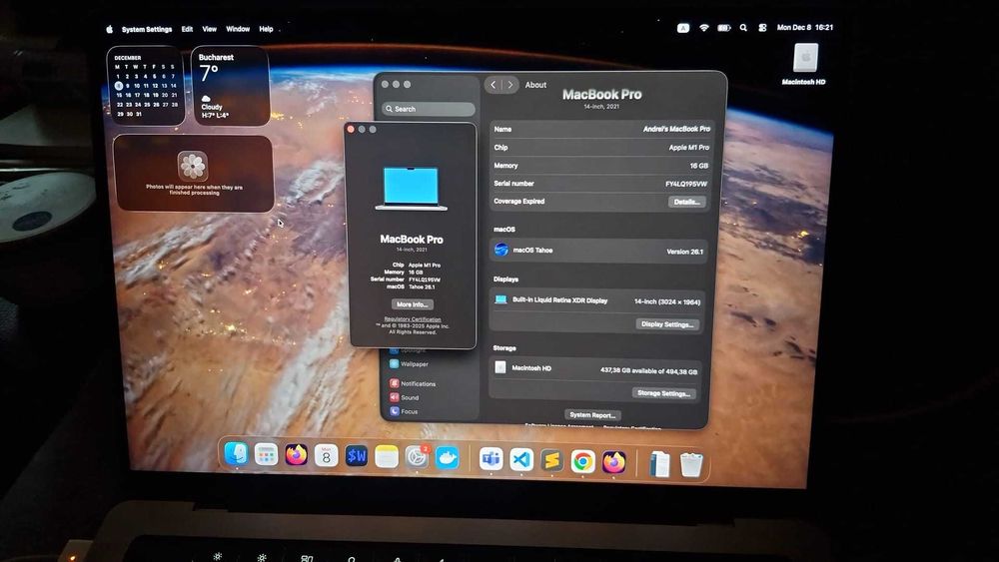Click the battery status icon
Image resolution: width=999 pixels, height=562 pixels.
click(723, 28)
